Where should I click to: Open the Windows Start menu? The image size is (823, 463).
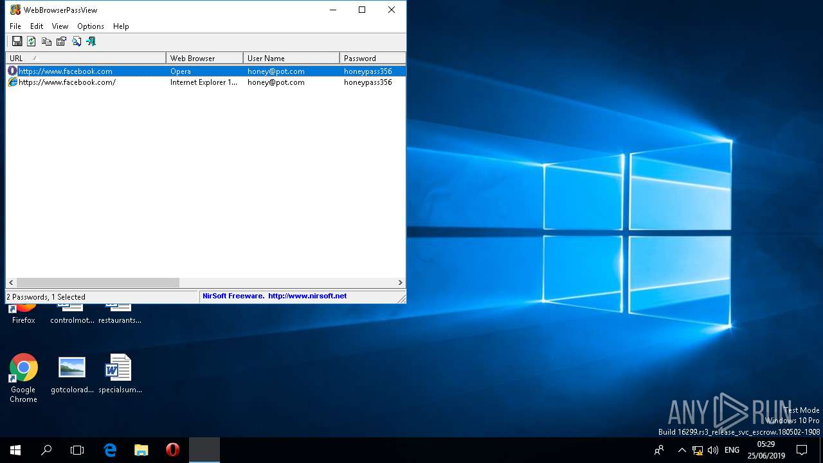click(15, 450)
